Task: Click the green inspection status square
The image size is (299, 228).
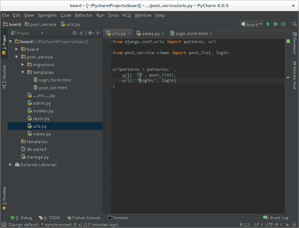Action: click(x=288, y=41)
